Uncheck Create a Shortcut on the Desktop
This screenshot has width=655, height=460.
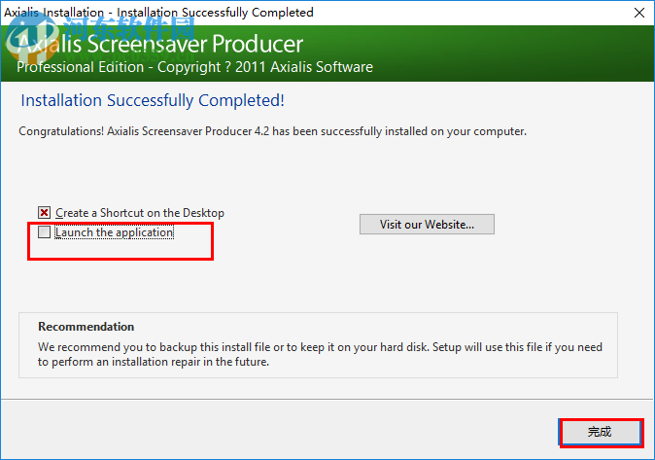(45, 213)
